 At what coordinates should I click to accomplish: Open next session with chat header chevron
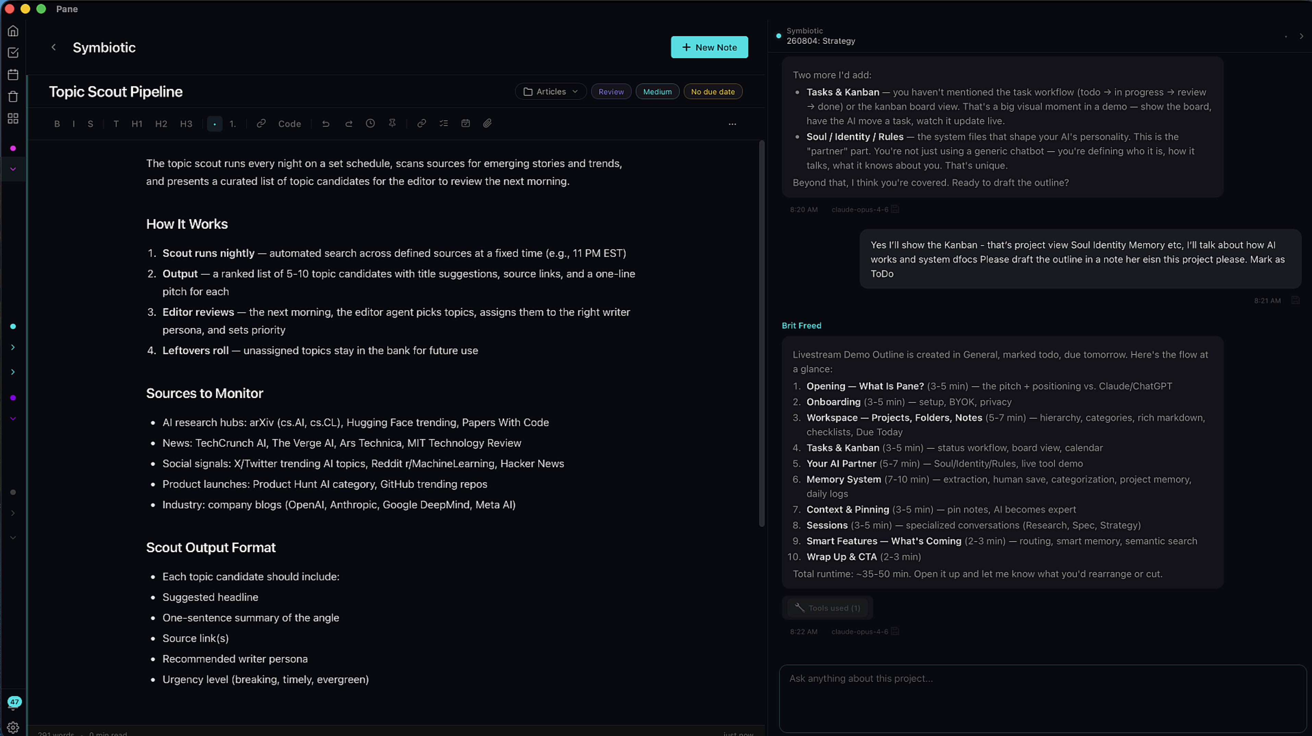pos(1301,36)
